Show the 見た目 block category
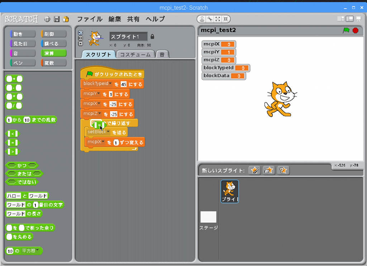This screenshot has height=266, width=367. point(23,43)
